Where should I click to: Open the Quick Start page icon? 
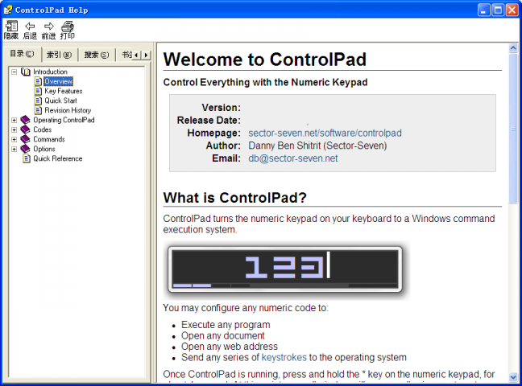point(38,101)
